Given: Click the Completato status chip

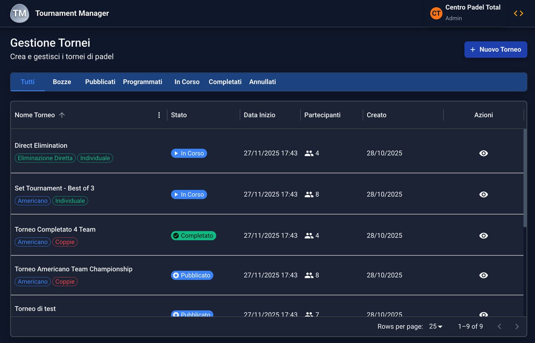Looking at the screenshot, I should point(193,236).
